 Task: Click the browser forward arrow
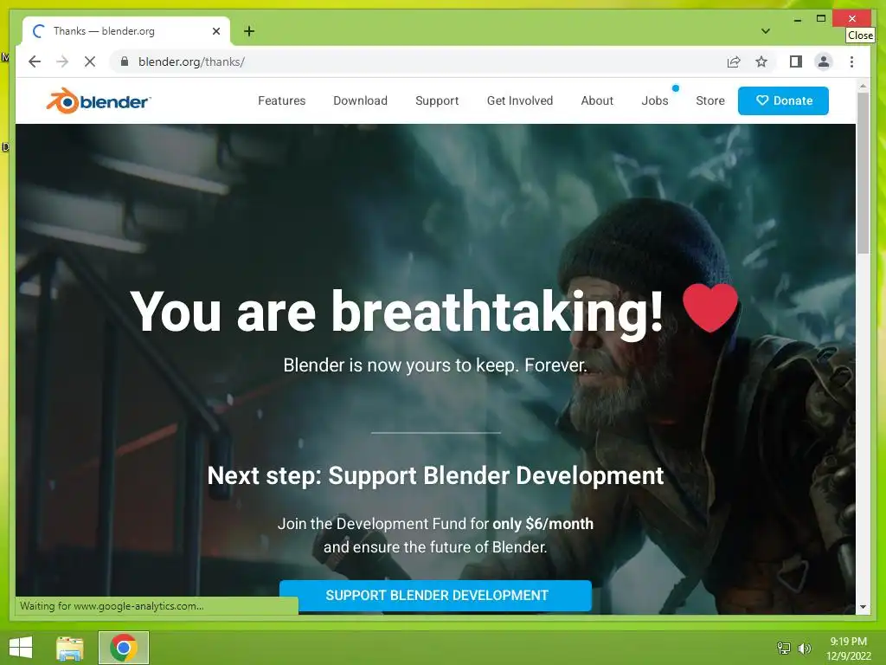62,61
